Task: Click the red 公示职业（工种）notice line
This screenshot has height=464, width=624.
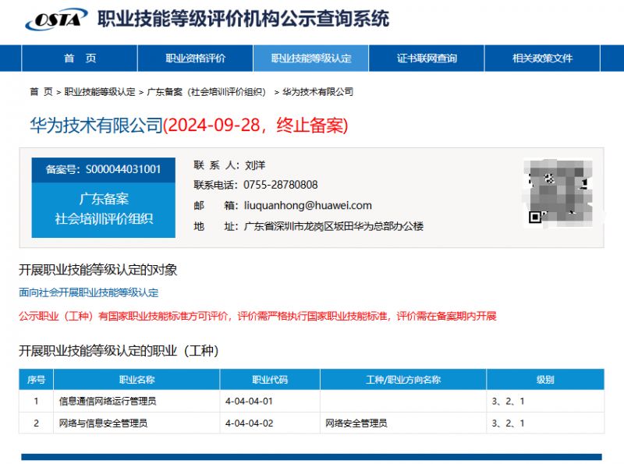Action: pyautogui.click(x=257, y=316)
